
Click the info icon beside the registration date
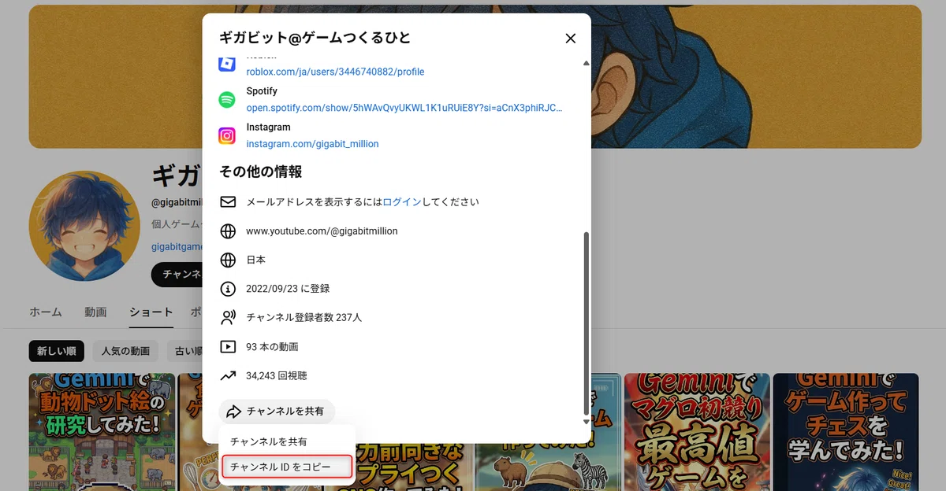(228, 289)
